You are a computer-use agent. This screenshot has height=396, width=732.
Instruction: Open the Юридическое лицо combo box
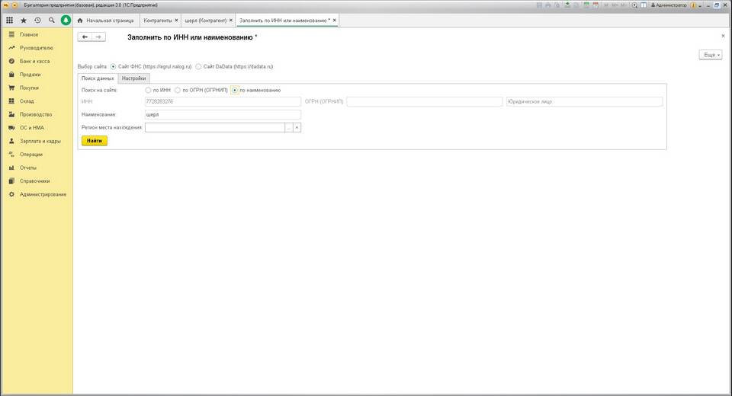pyautogui.click(x=584, y=101)
